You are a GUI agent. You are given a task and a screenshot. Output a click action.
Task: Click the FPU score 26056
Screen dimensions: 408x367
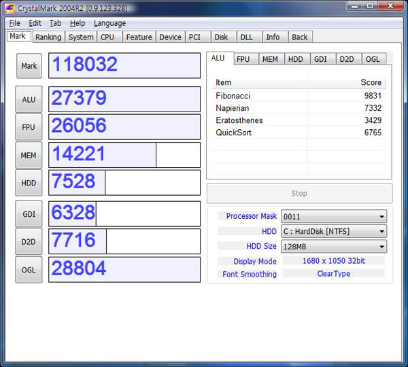coord(124,127)
